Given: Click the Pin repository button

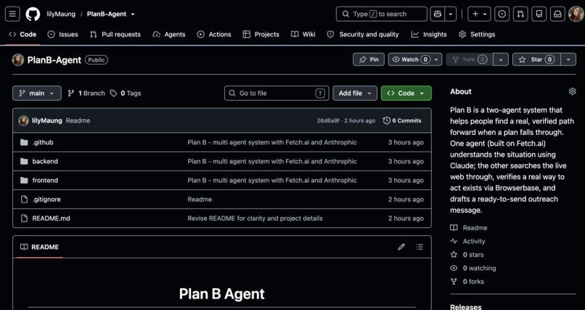Looking at the screenshot, I should pos(369,60).
